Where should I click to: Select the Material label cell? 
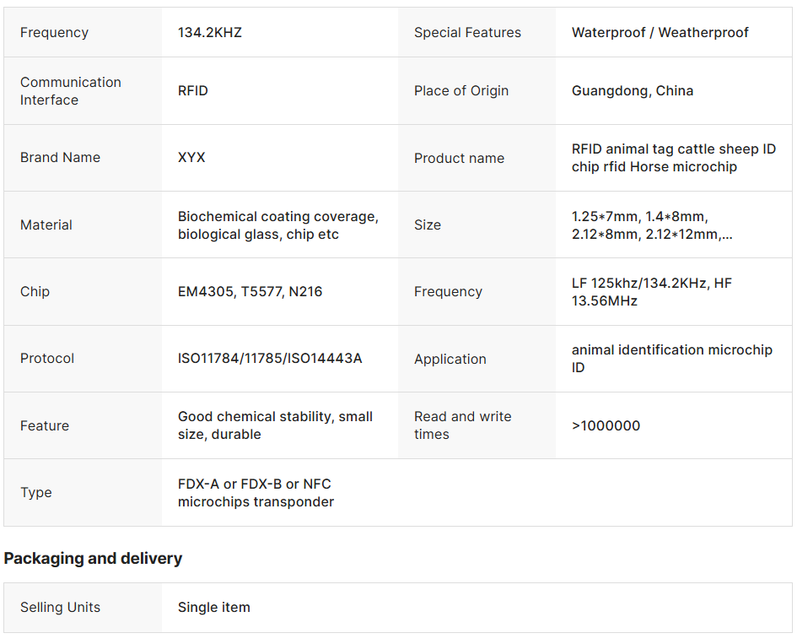[46, 225]
